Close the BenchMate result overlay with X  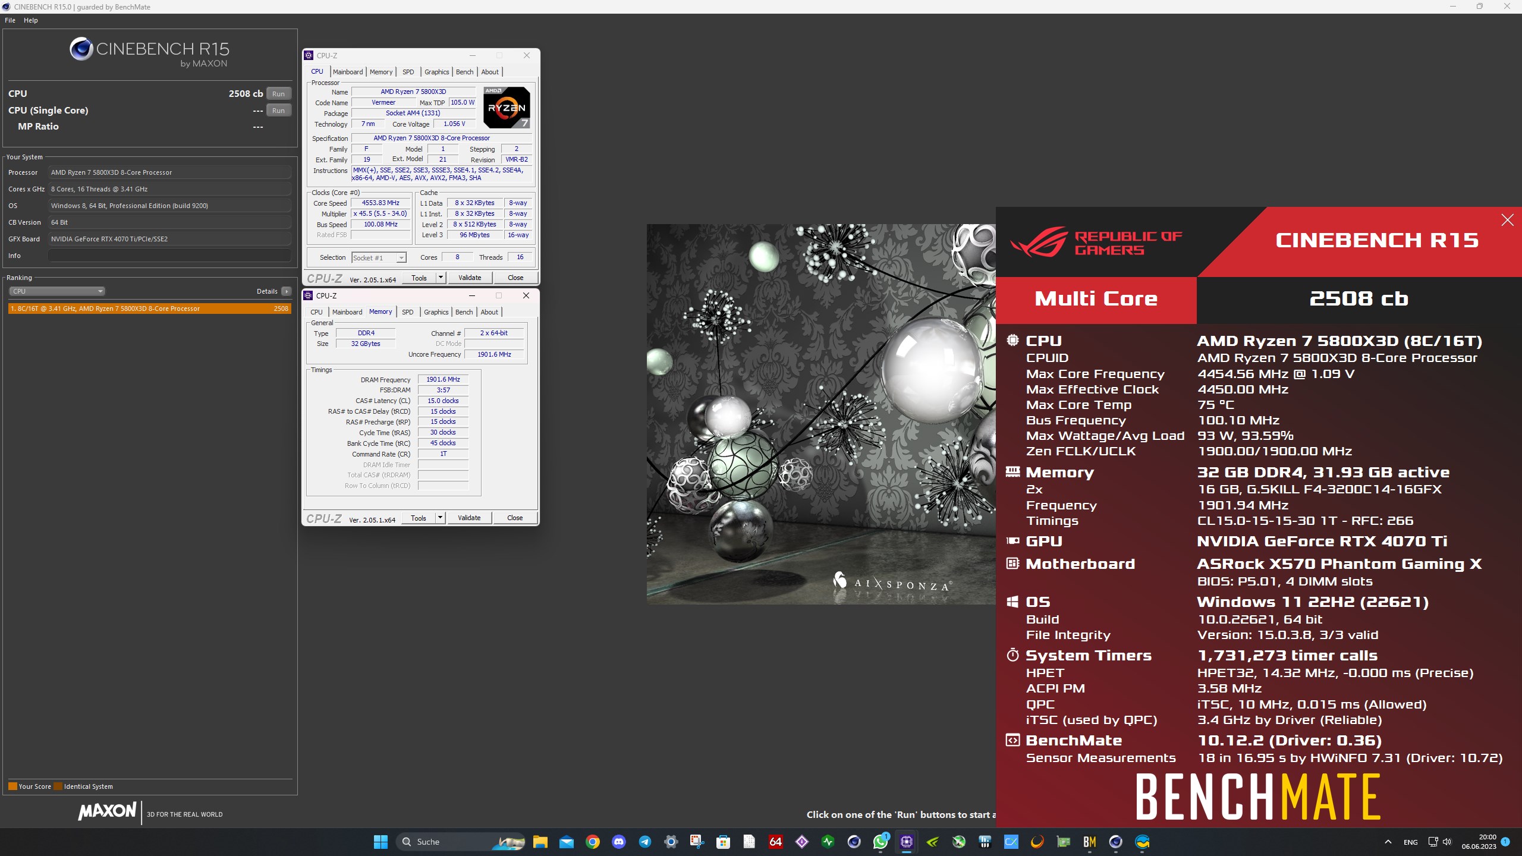point(1508,221)
